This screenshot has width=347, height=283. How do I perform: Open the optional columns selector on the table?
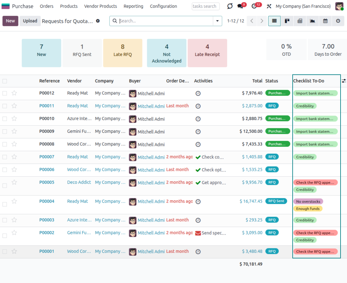[x=344, y=81]
